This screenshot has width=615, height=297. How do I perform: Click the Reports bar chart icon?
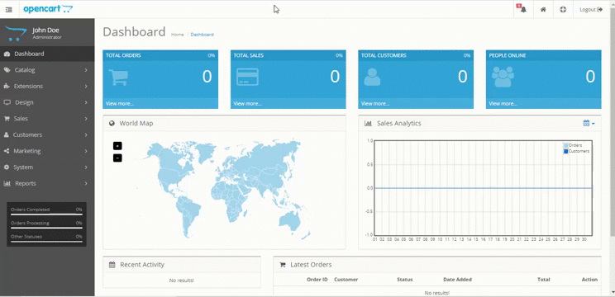pos(7,183)
